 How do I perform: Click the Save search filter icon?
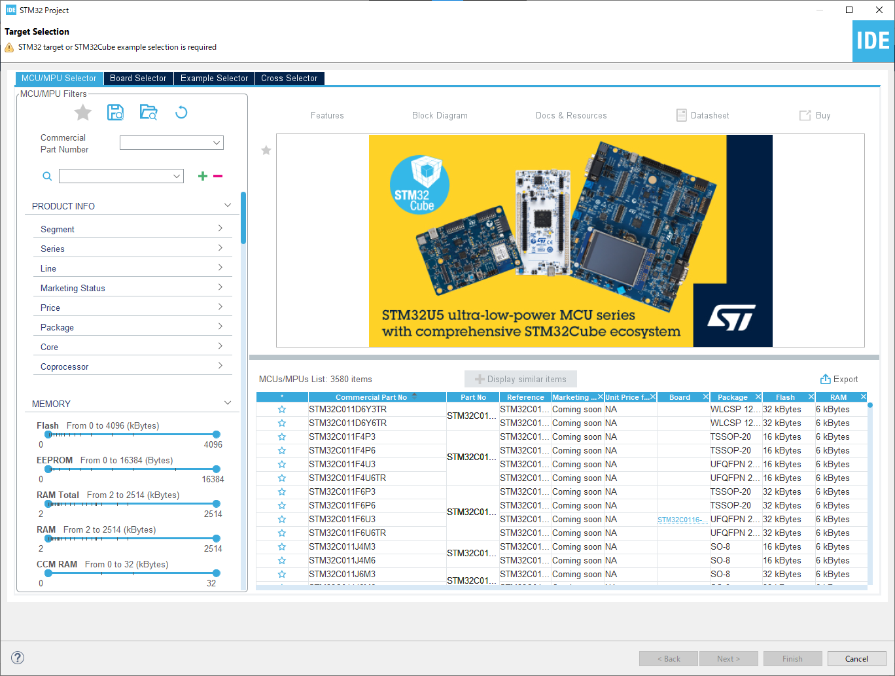point(116,113)
